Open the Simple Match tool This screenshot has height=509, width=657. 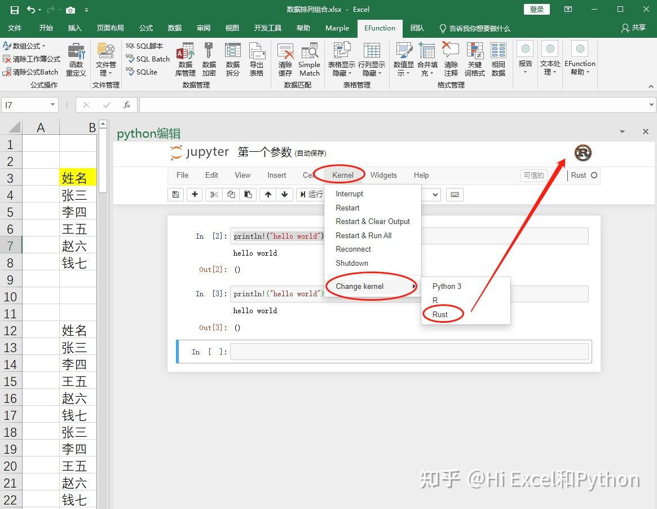[x=309, y=60]
